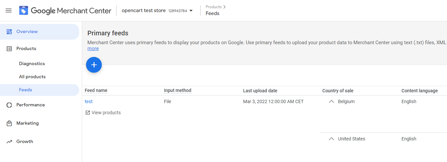The height and width of the screenshot is (162, 447).
Task: Select Diagnostics in the sidebar
Action: (32, 64)
